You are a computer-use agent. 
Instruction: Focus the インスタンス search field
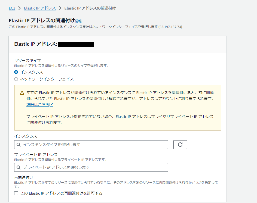(91, 145)
